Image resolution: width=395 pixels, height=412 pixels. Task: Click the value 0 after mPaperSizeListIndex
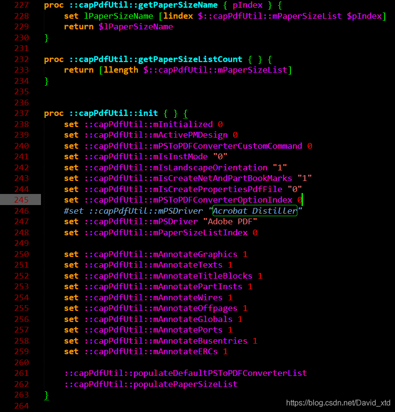click(x=255, y=232)
